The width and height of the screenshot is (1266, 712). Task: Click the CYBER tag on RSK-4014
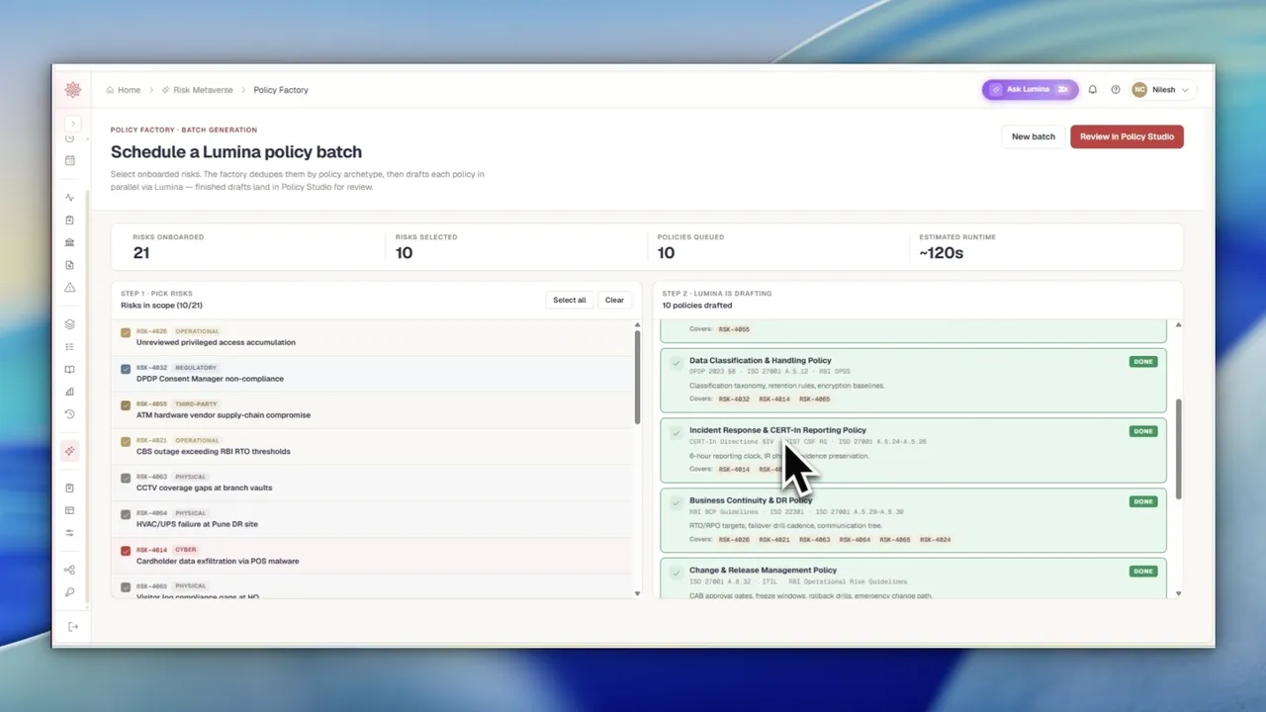tap(185, 550)
